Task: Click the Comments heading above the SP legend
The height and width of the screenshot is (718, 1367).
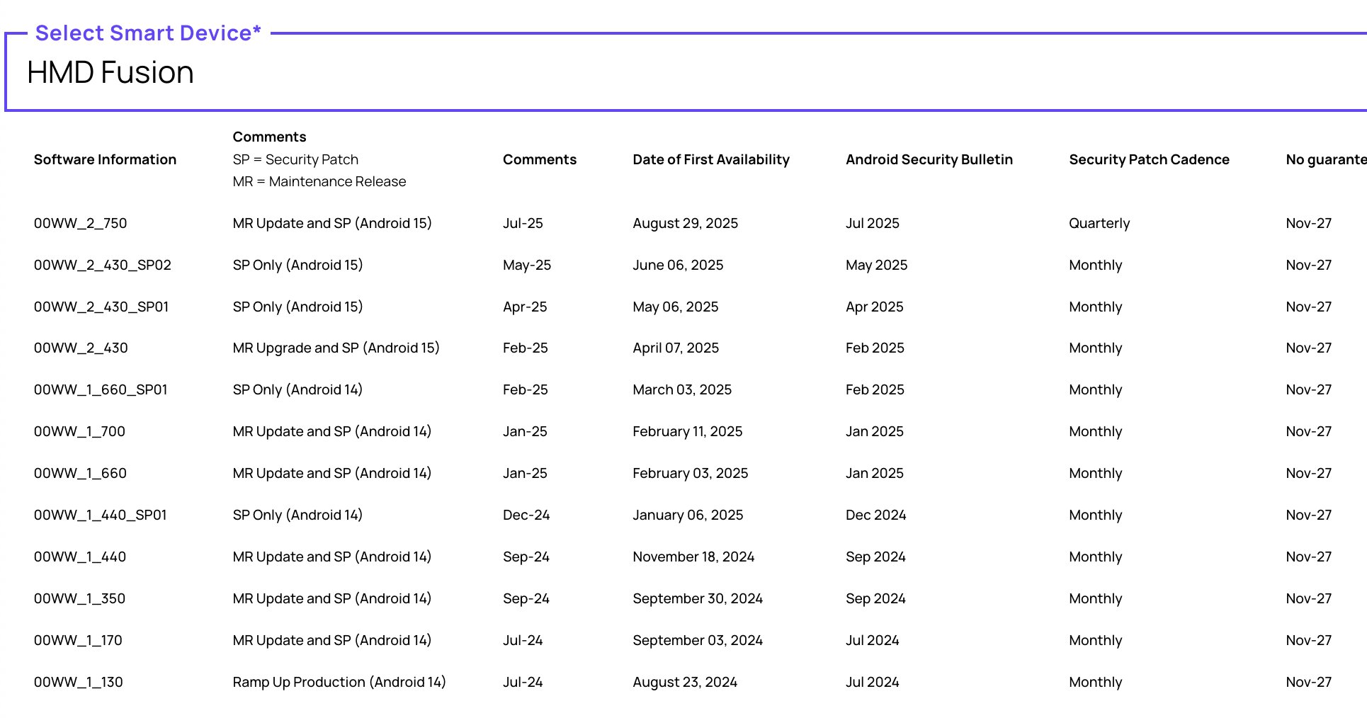Action: point(269,137)
